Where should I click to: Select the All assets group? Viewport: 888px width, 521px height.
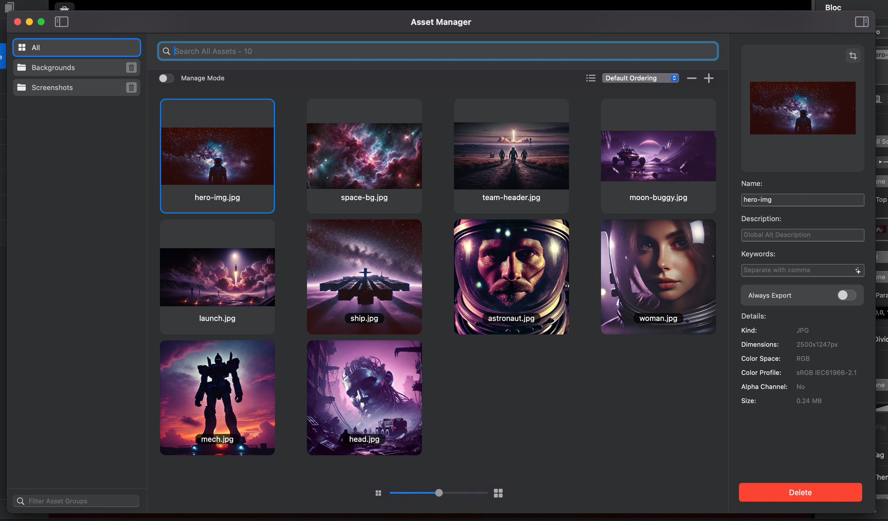pyautogui.click(x=77, y=48)
